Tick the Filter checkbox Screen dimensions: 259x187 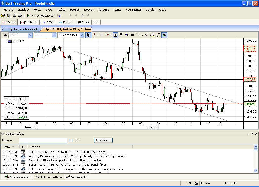pyautogui.click(x=71, y=140)
